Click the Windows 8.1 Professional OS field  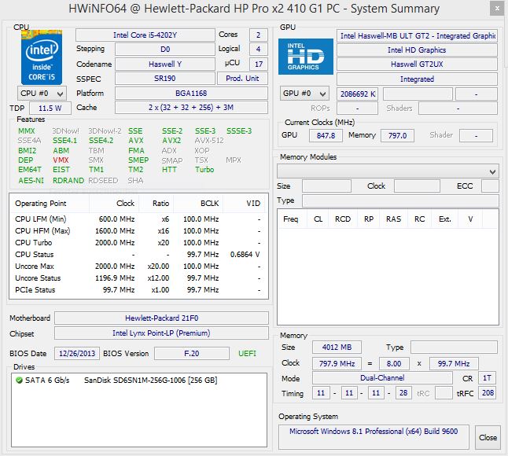[x=374, y=437]
